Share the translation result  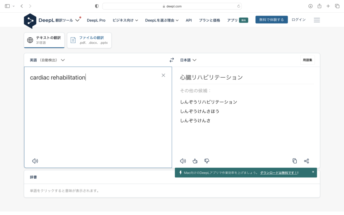tap(306, 161)
